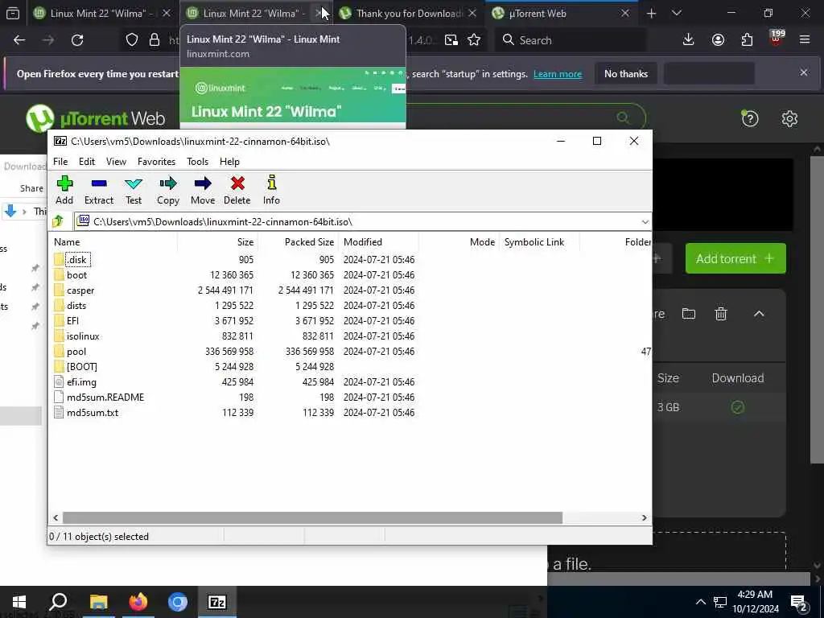
Task: Open µTorrent Web settings gear
Action: click(x=789, y=119)
